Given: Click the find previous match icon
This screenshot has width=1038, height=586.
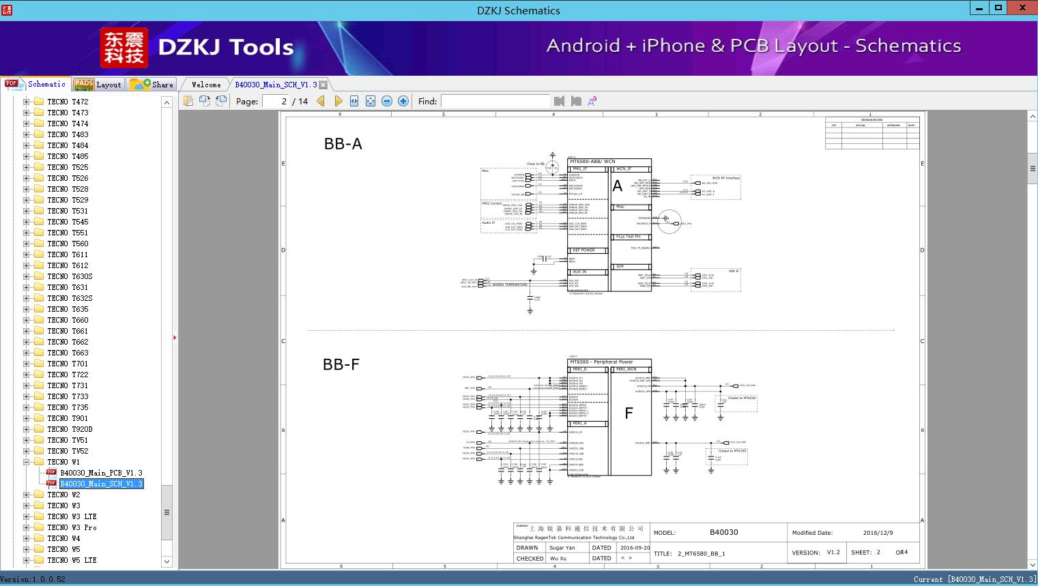Looking at the screenshot, I should (560, 101).
